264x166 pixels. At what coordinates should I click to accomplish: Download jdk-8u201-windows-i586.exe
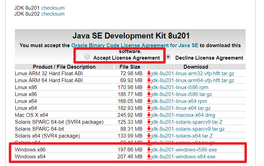184,150
